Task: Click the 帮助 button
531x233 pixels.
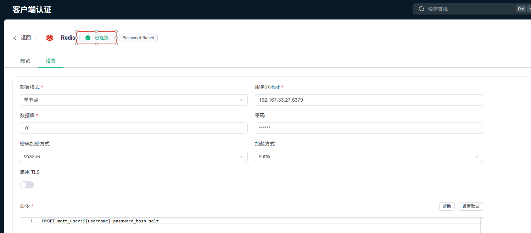Action: point(447,206)
